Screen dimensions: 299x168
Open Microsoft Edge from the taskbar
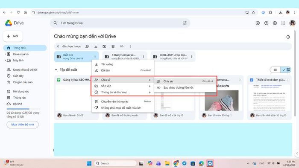[201, 163]
